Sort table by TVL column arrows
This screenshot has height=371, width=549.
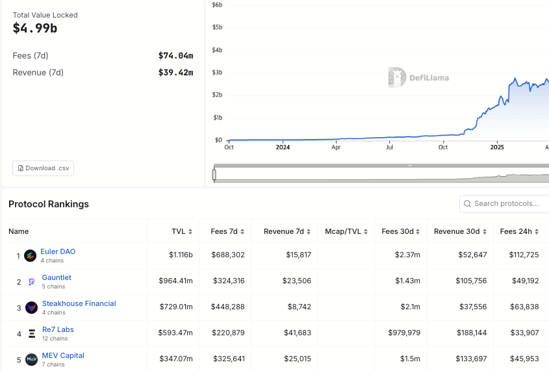tap(190, 232)
